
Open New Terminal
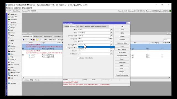15,65
